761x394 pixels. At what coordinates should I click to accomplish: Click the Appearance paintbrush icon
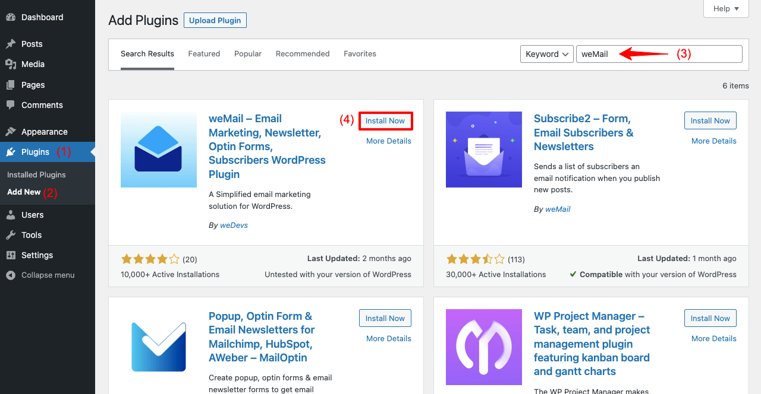(x=11, y=132)
